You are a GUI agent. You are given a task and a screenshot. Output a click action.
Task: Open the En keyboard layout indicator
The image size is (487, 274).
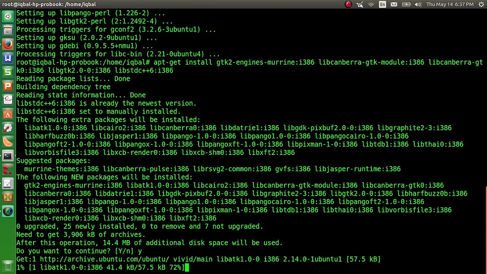[x=382, y=4]
